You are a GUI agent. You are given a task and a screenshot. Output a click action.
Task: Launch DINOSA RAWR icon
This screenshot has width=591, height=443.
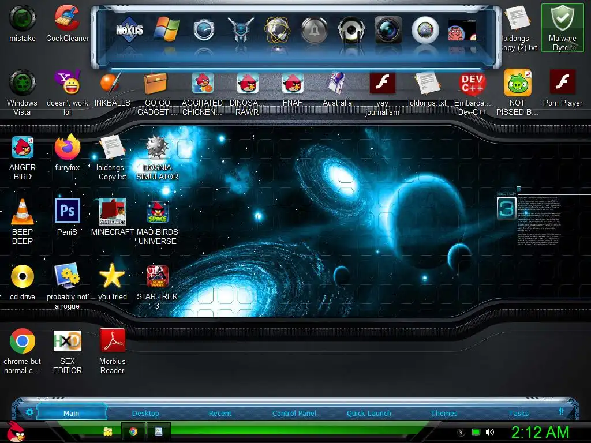(x=247, y=93)
